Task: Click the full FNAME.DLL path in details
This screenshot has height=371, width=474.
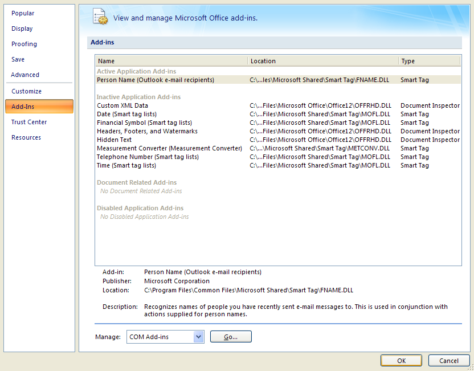Action: click(248, 290)
